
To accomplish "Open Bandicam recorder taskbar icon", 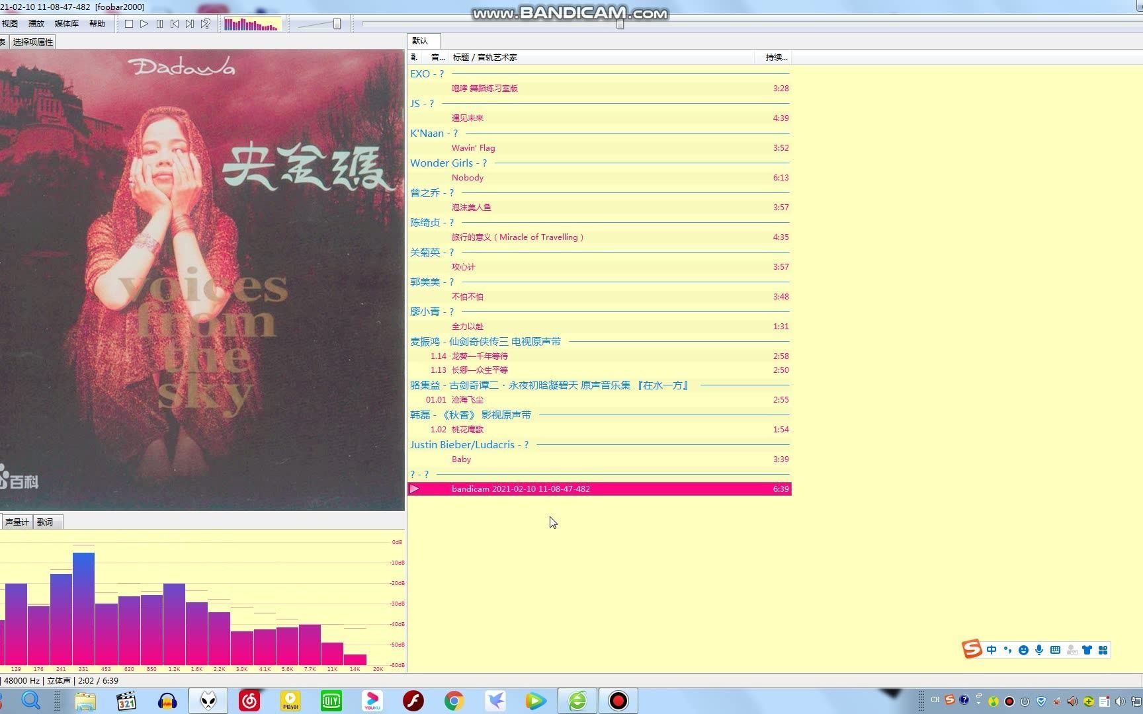I will [618, 701].
